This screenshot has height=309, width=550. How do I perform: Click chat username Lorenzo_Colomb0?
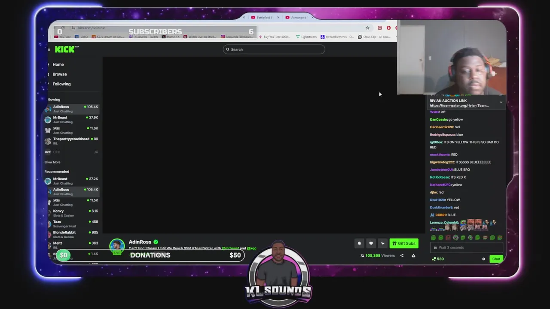click(x=444, y=223)
